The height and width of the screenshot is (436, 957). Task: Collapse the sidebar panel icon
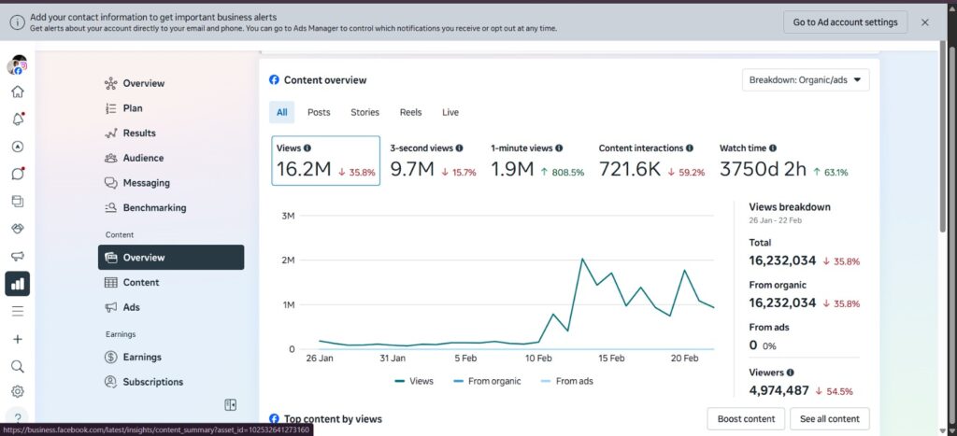[x=230, y=405]
